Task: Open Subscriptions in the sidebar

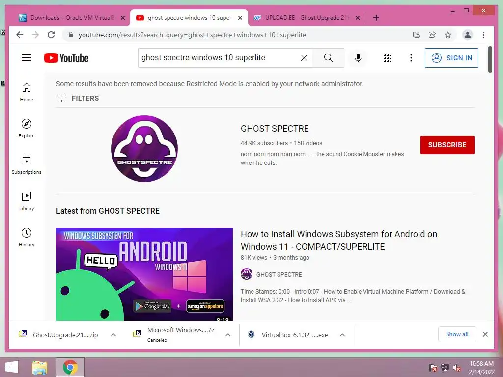Action: click(27, 165)
